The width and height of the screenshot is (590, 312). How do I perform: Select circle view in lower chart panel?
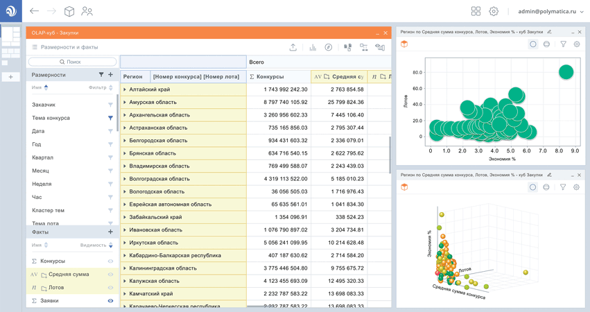533,187
